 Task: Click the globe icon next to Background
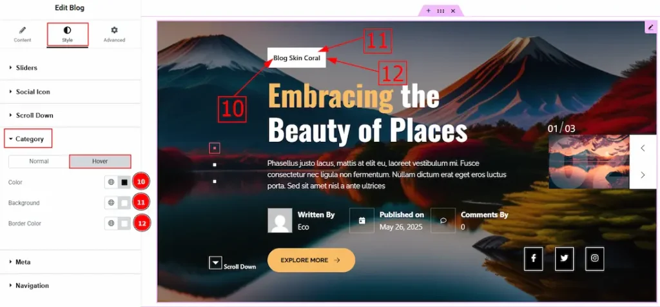click(112, 203)
